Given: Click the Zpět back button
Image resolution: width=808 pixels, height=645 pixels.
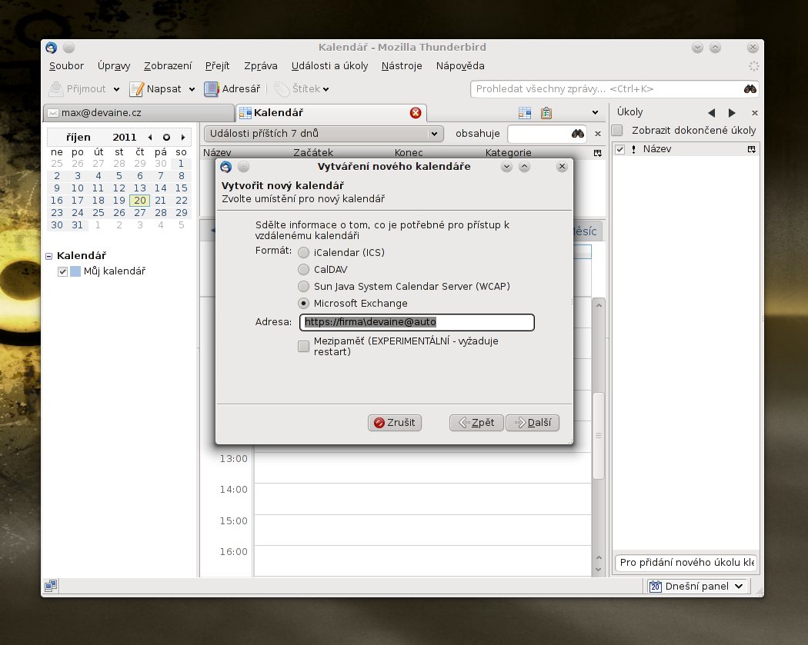Looking at the screenshot, I should click(x=476, y=423).
